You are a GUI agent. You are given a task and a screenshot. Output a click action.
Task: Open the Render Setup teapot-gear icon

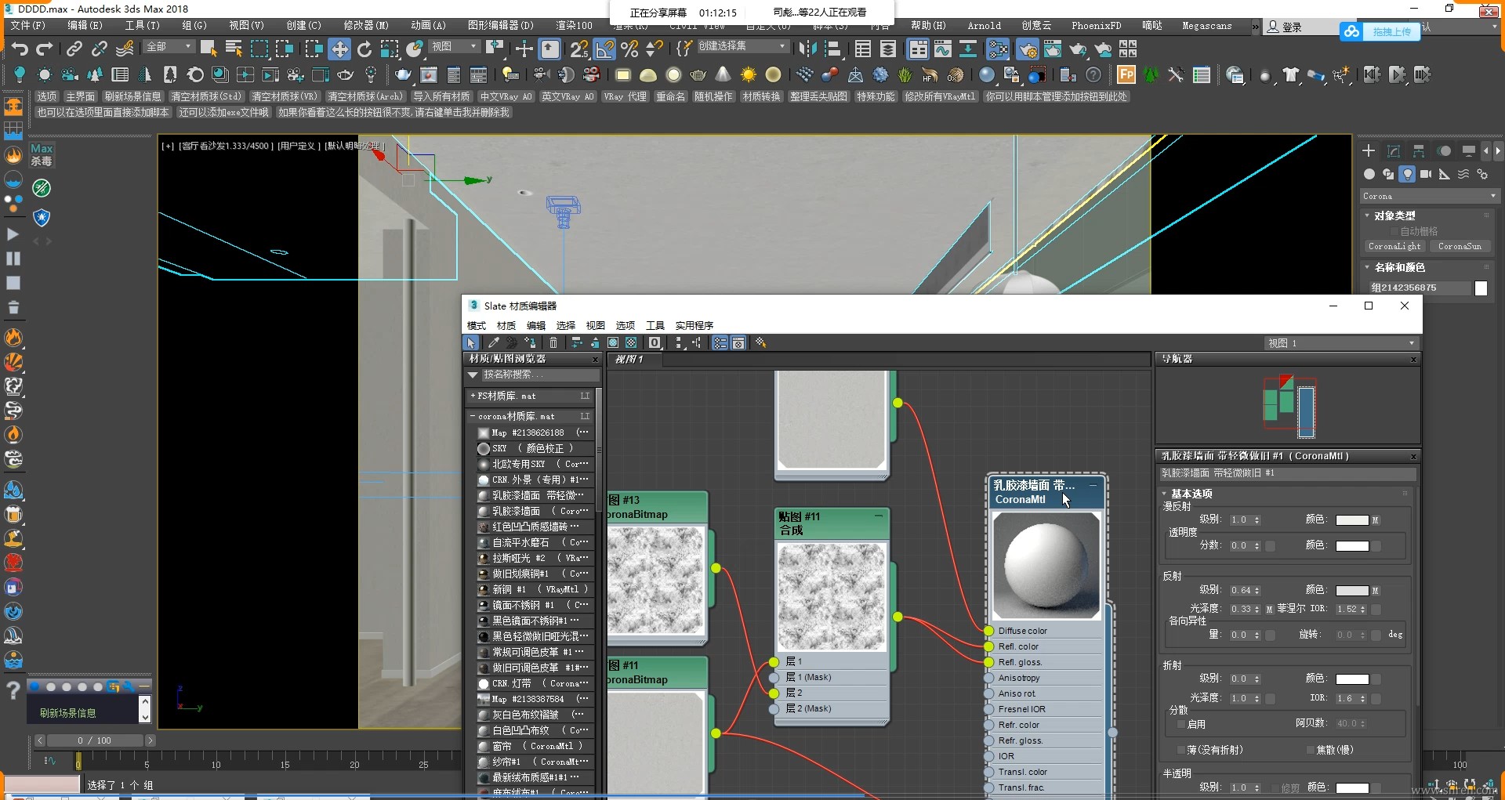[x=1028, y=49]
